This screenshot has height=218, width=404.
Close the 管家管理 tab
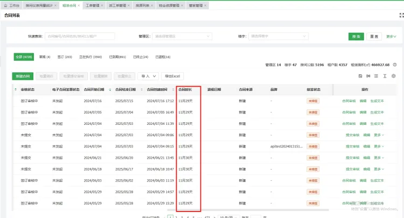(x=205, y=5)
